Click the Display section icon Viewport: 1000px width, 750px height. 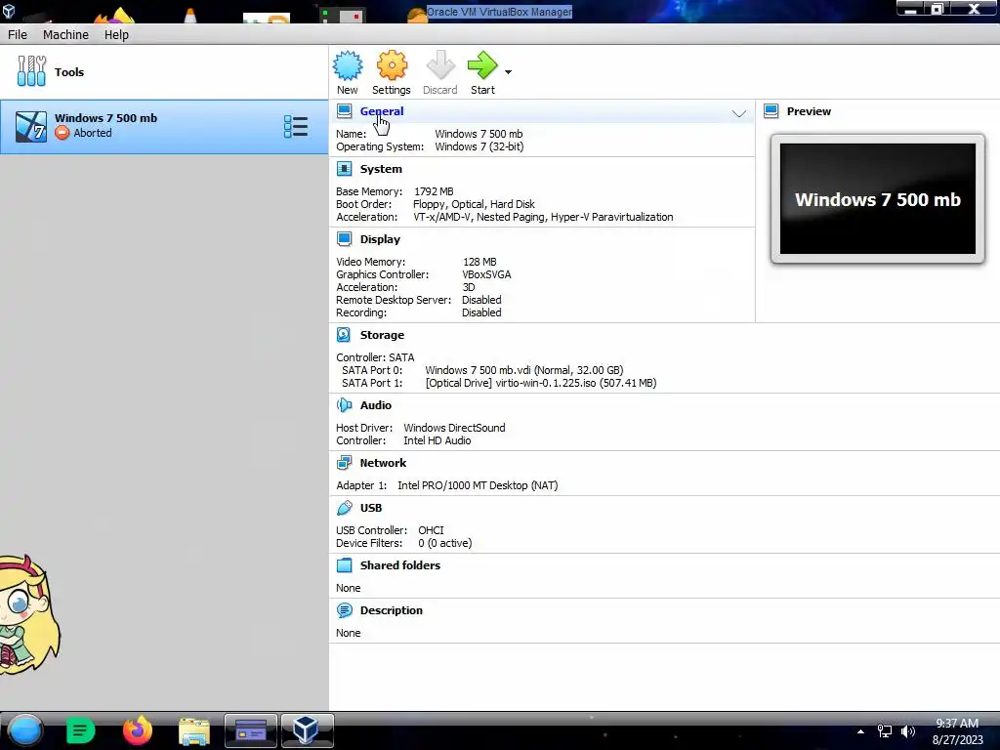coord(345,239)
